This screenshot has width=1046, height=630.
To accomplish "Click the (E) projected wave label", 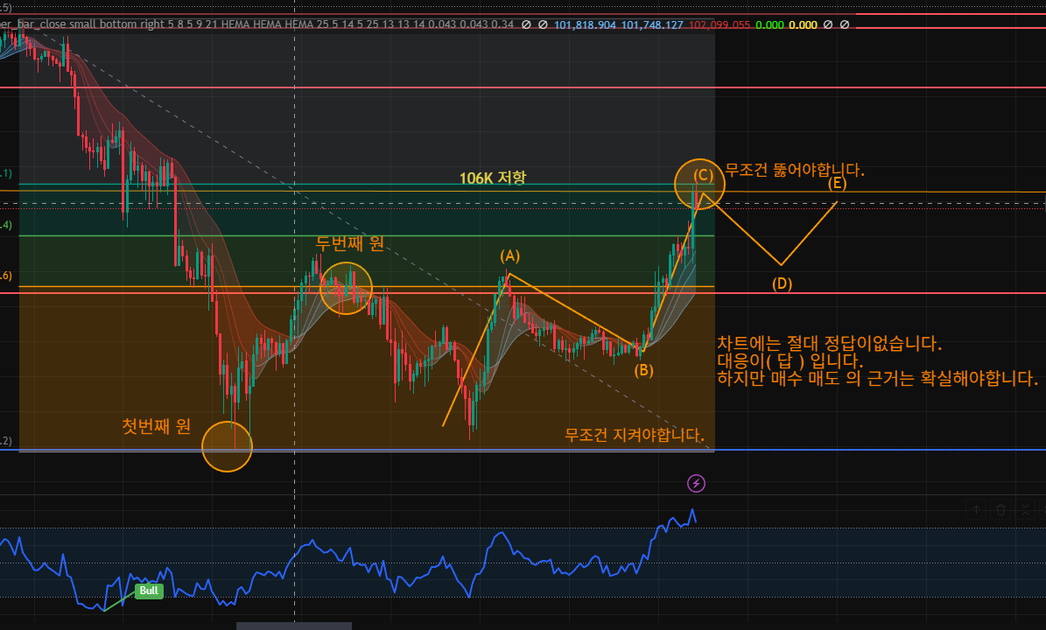I will point(837,183).
